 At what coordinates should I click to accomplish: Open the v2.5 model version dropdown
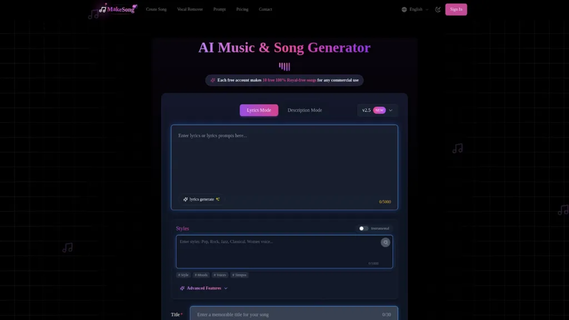coord(377,111)
